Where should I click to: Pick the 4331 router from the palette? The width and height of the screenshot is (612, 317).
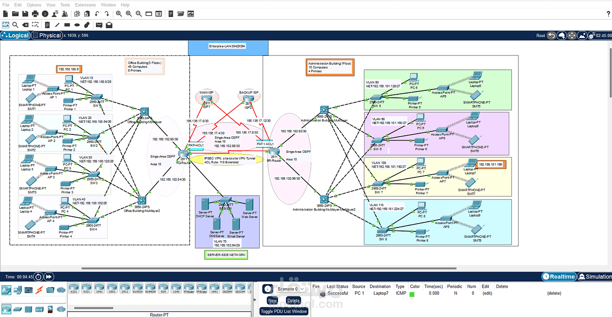click(73, 288)
